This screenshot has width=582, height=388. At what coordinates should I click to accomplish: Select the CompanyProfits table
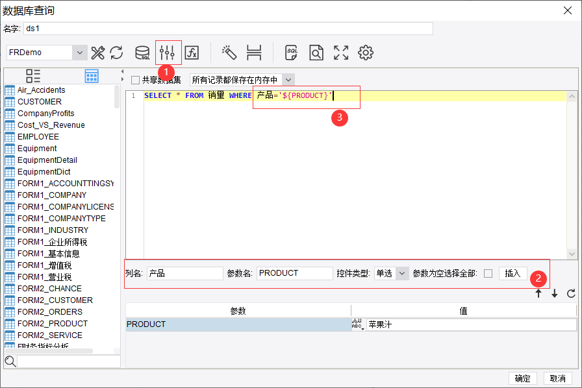click(45, 114)
